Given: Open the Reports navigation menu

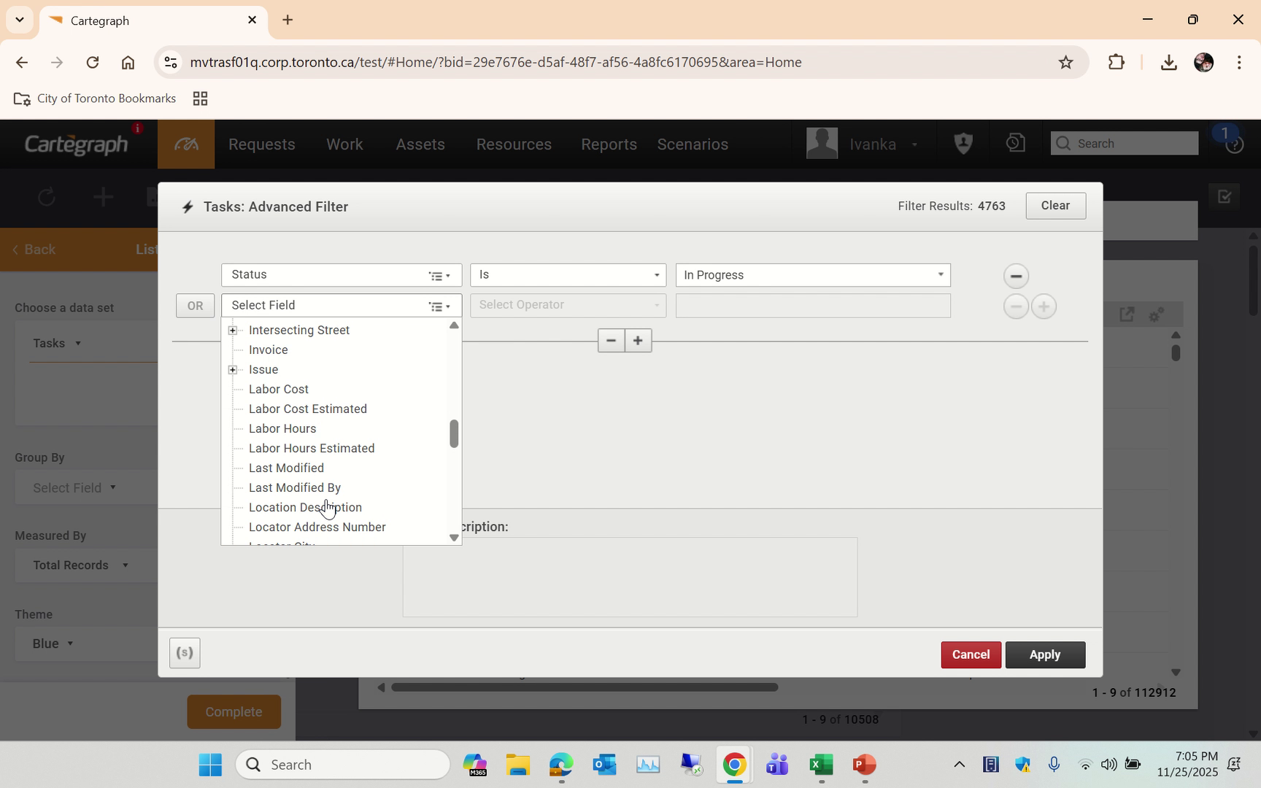Looking at the screenshot, I should [x=609, y=144].
